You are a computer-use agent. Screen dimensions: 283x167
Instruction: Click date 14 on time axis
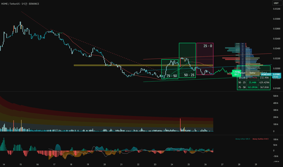pyautogui.click(x=4, y=165)
